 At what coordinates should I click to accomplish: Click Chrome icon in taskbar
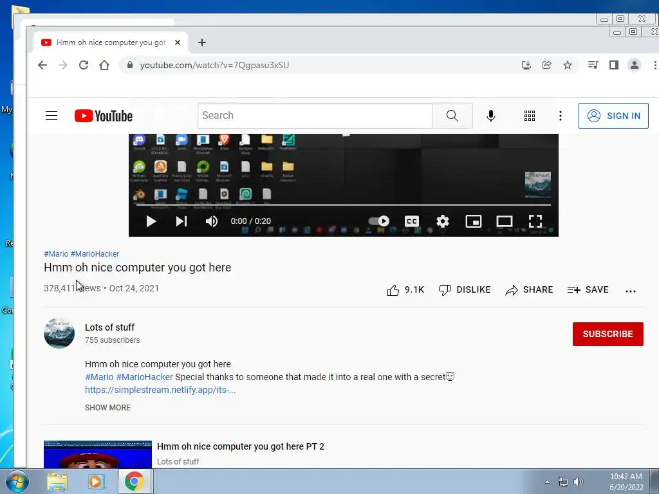(134, 481)
